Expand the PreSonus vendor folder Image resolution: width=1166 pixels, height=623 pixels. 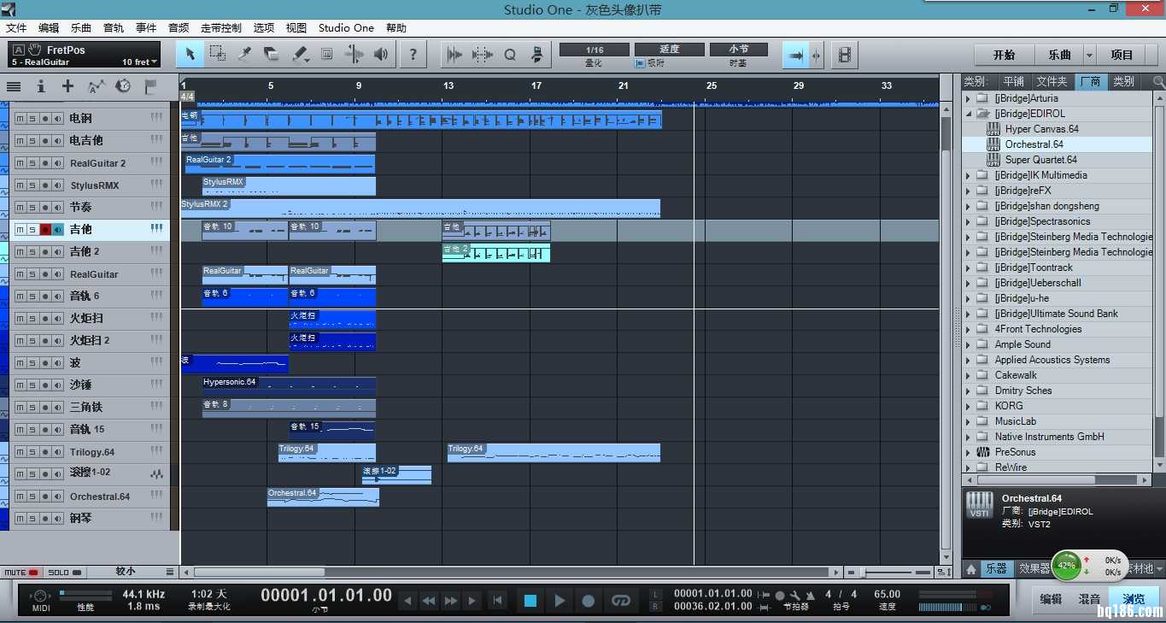969,452
